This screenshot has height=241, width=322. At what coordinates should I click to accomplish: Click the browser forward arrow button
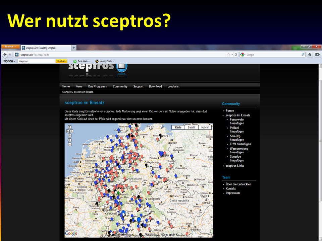pos(10,55)
